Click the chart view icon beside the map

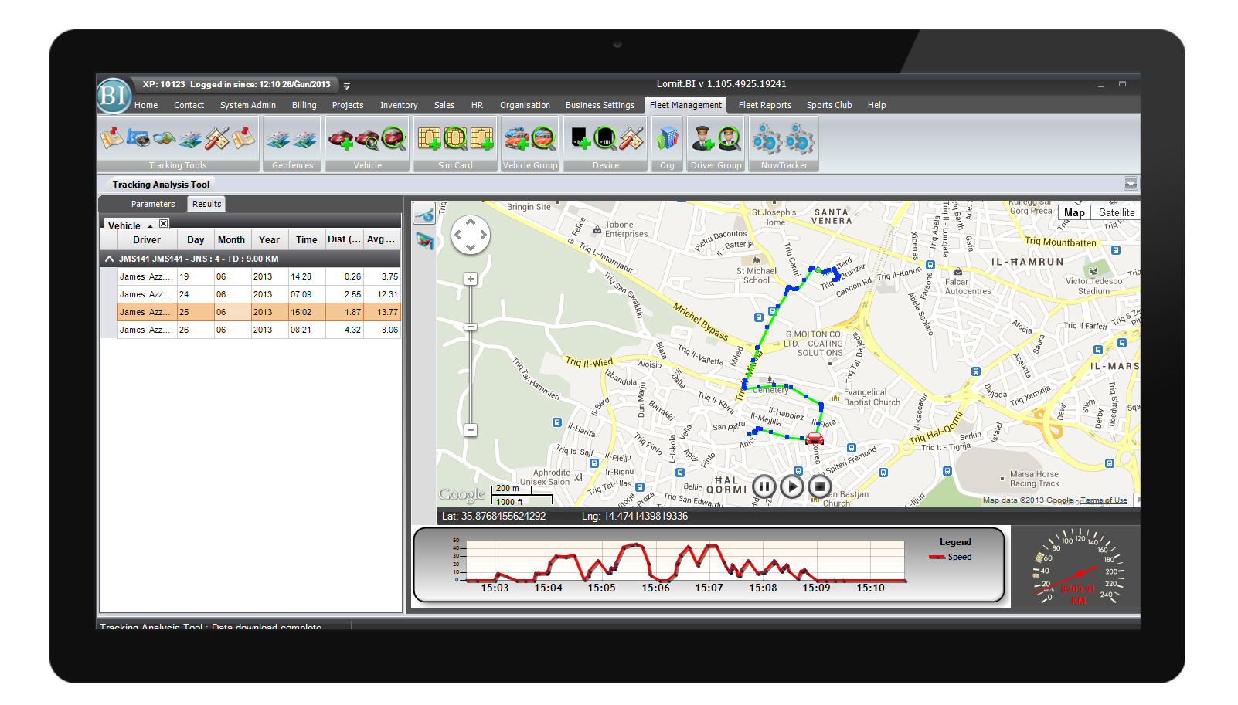coord(424,241)
